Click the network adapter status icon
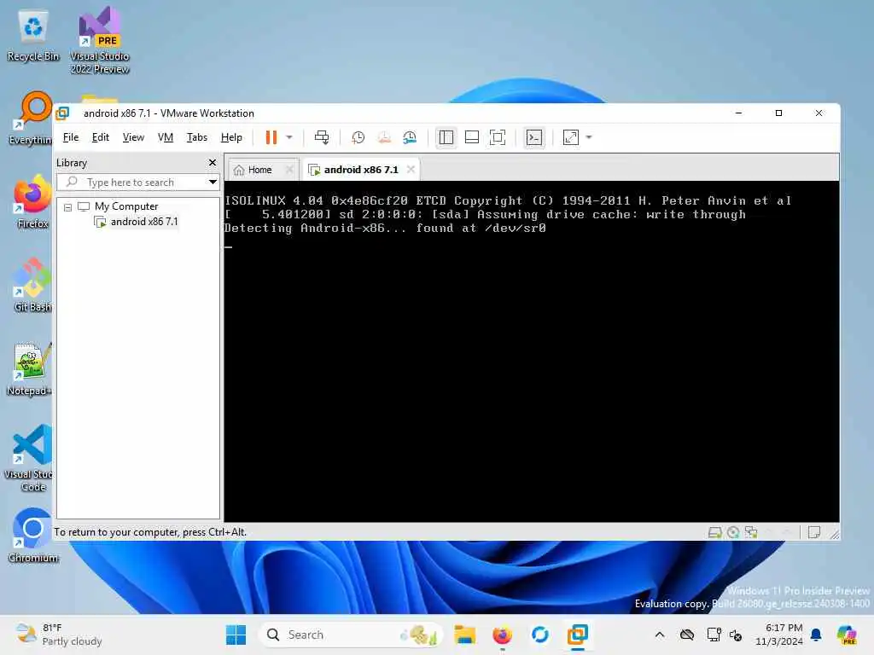The height and width of the screenshot is (655, 874). click(751, 532)
